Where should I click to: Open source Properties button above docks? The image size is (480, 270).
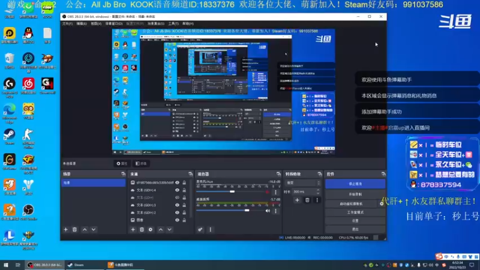(x=122, y=163)
